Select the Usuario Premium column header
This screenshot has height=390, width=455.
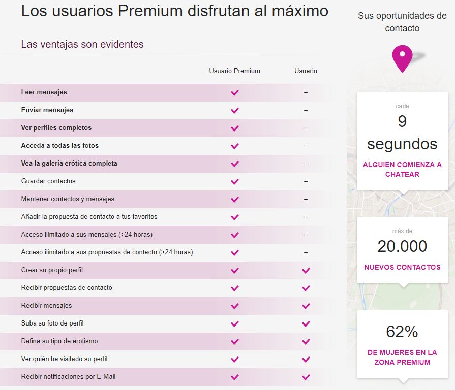point(234,71)
